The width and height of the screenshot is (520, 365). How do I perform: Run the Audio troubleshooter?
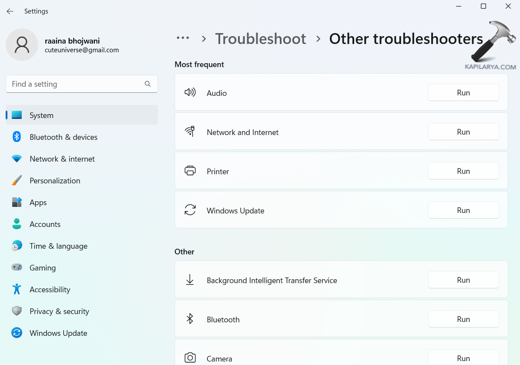[463, 93]
